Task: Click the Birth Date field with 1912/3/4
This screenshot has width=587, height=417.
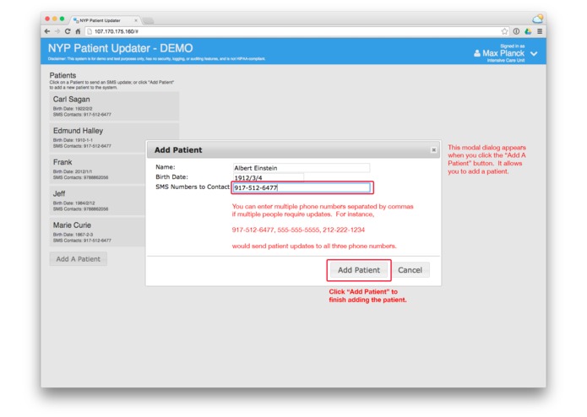Action: pyautogui.click(x=268, y=177)
